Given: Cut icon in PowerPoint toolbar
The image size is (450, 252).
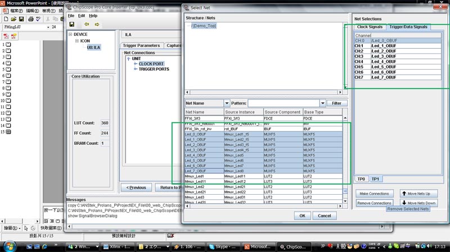Looking at the screenshot, I should pos(48,19).
